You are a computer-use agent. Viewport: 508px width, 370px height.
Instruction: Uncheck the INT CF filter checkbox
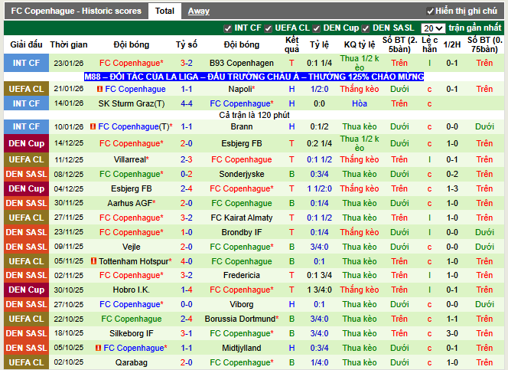click(x=227, y=28)
